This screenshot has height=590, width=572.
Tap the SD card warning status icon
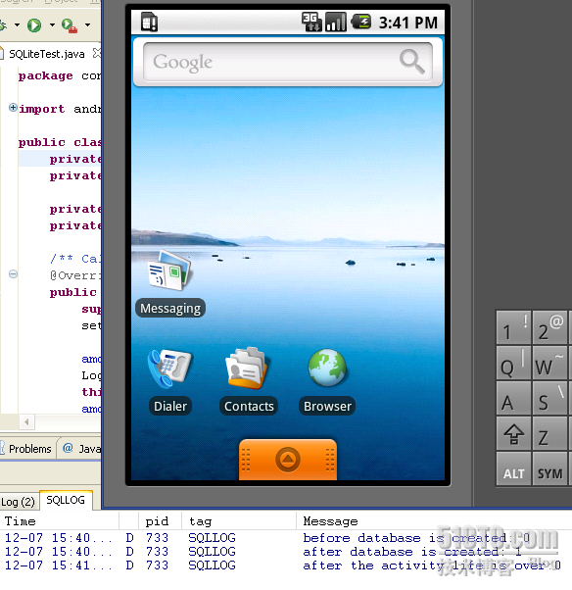pyautogui.click(x=149, y=23)
